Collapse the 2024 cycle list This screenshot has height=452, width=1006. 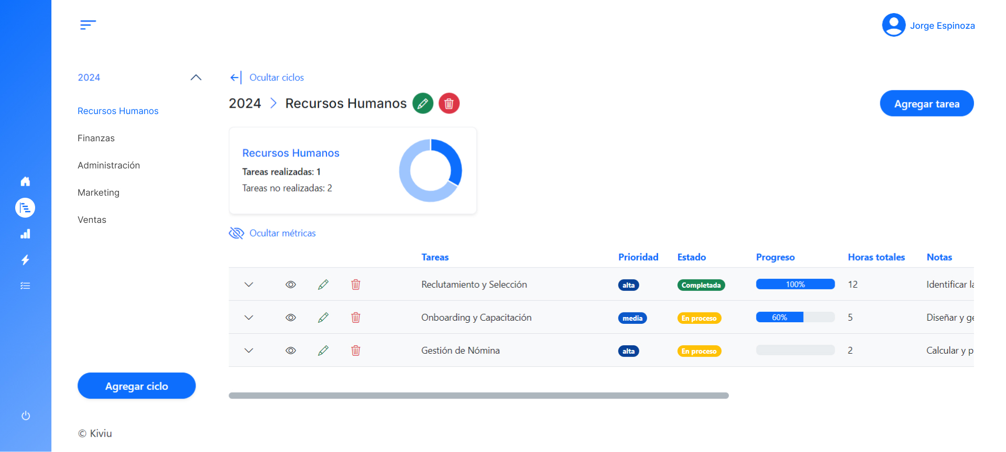196,77
